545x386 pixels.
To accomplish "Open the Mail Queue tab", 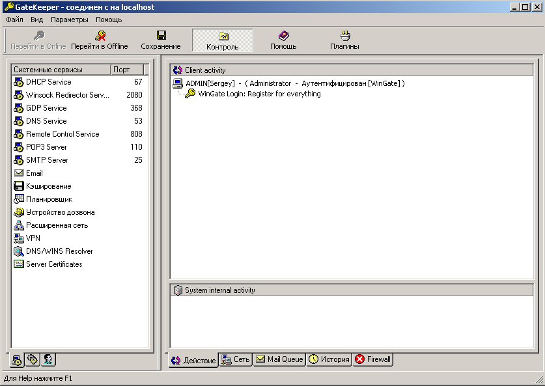I will pos(279,359).
